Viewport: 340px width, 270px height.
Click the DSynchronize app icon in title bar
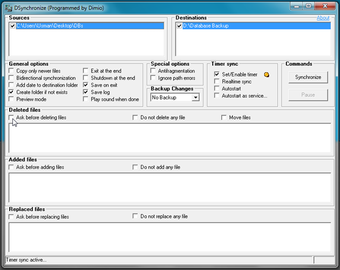[x=8, y=8]
